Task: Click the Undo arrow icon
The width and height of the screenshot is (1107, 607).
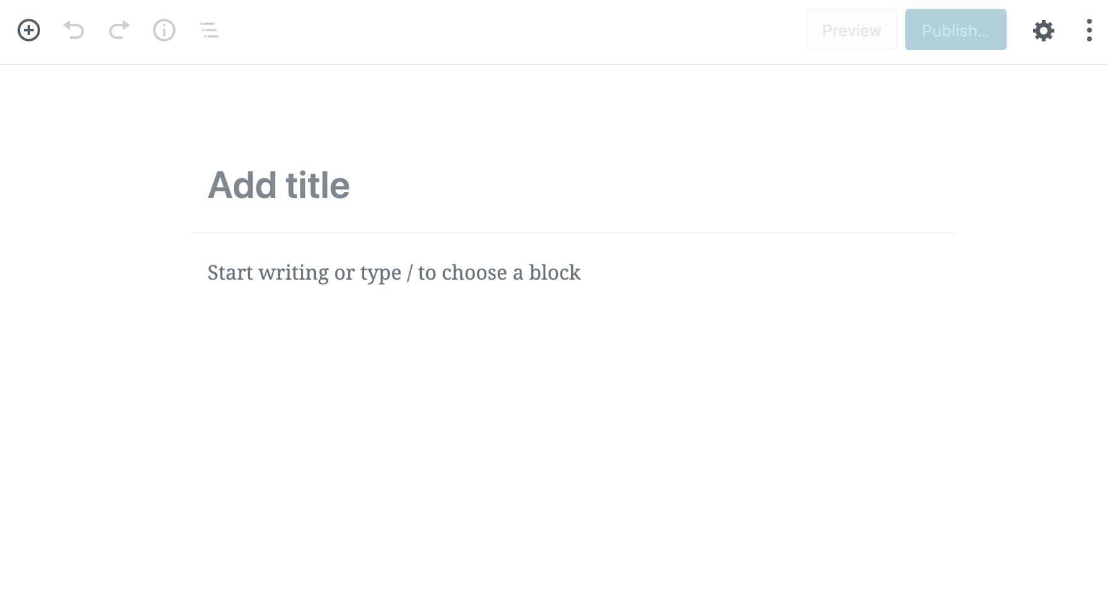Action: point(73,29)
